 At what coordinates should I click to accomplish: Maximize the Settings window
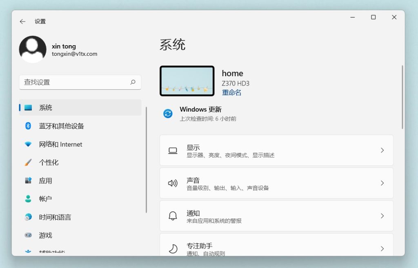pyautogui.click(x=373, y=17)
